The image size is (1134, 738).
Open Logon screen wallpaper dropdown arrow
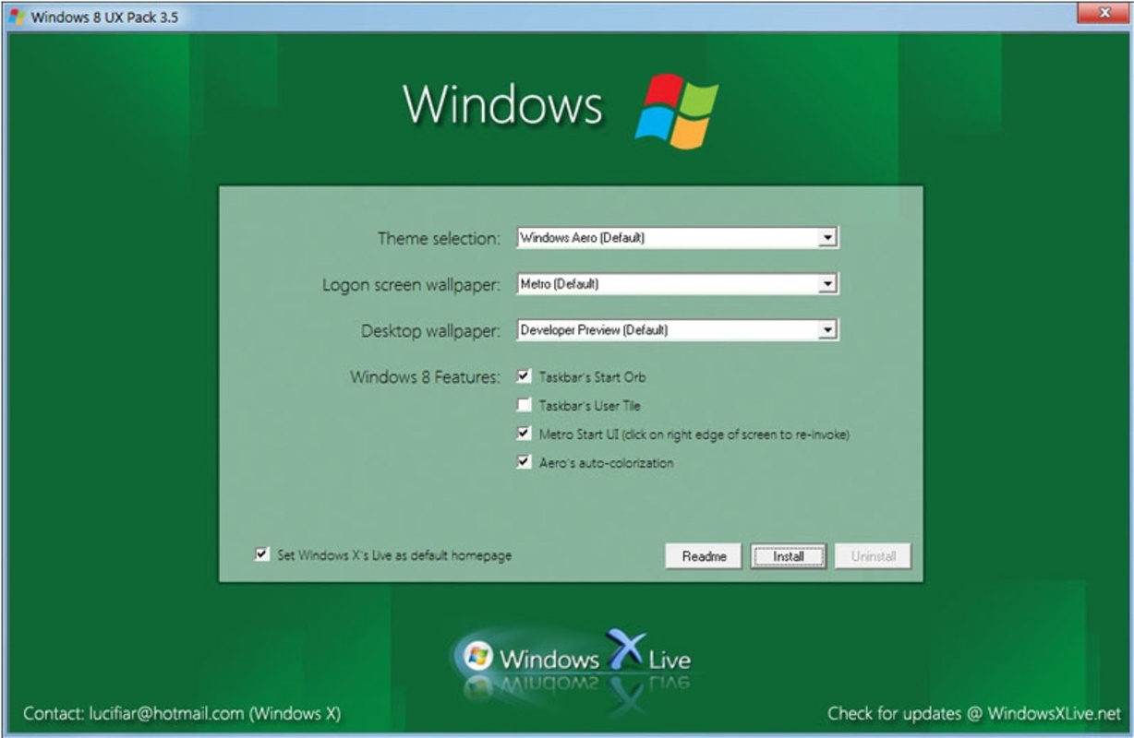pos(827,284)
